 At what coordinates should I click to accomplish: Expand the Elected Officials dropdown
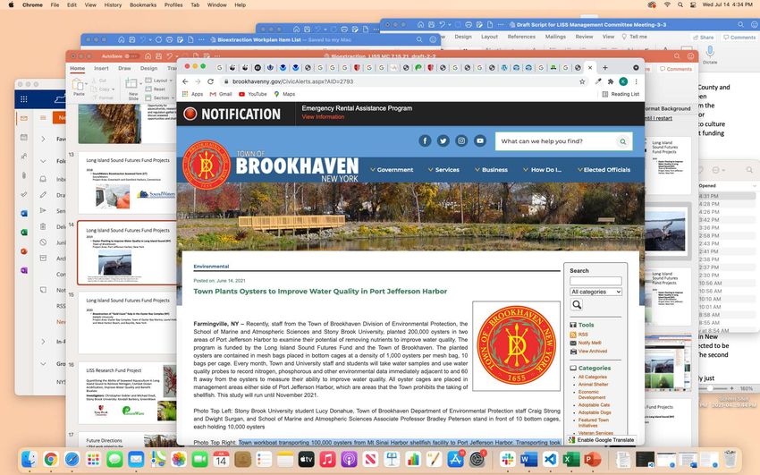coord(604,170)
